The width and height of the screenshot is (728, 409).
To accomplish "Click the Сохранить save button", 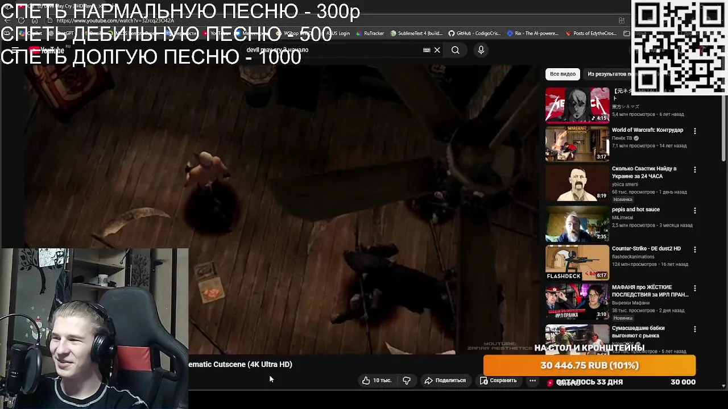I will pos(498,381).
